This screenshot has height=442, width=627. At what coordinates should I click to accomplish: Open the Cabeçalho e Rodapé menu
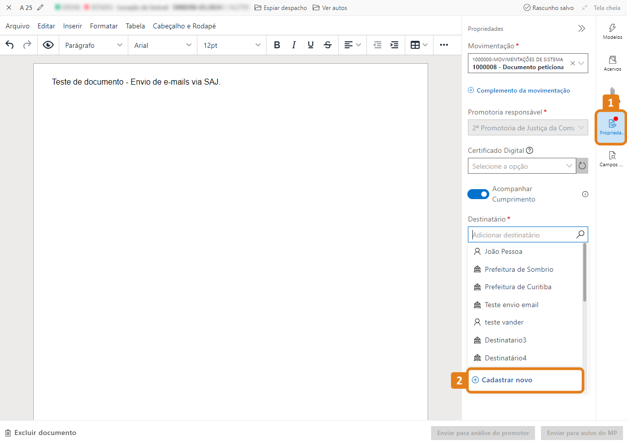(184, 26)
